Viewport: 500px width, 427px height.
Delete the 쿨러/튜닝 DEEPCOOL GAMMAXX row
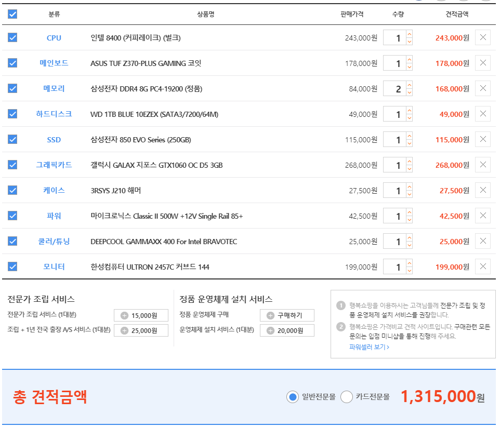tap(482, 241)
